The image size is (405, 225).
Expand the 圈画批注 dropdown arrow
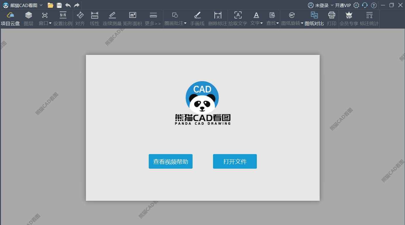pos(185,23)
